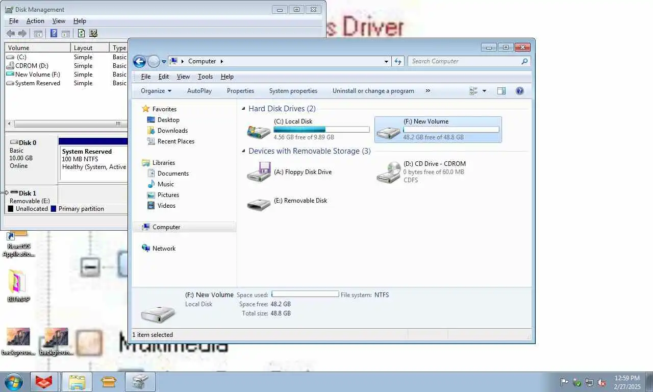
Task: Toggle action pane icon in Disk Management toolbar
Action: [66, 34]
